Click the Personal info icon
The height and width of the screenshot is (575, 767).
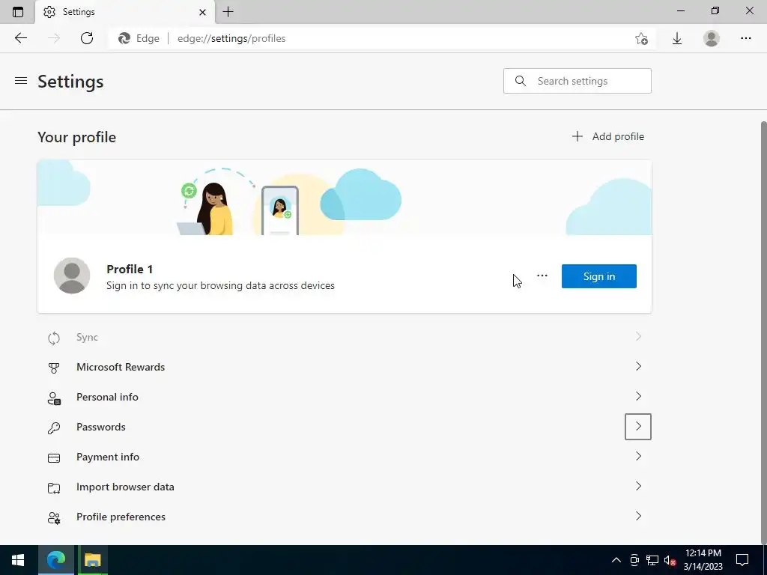(54, 398)
